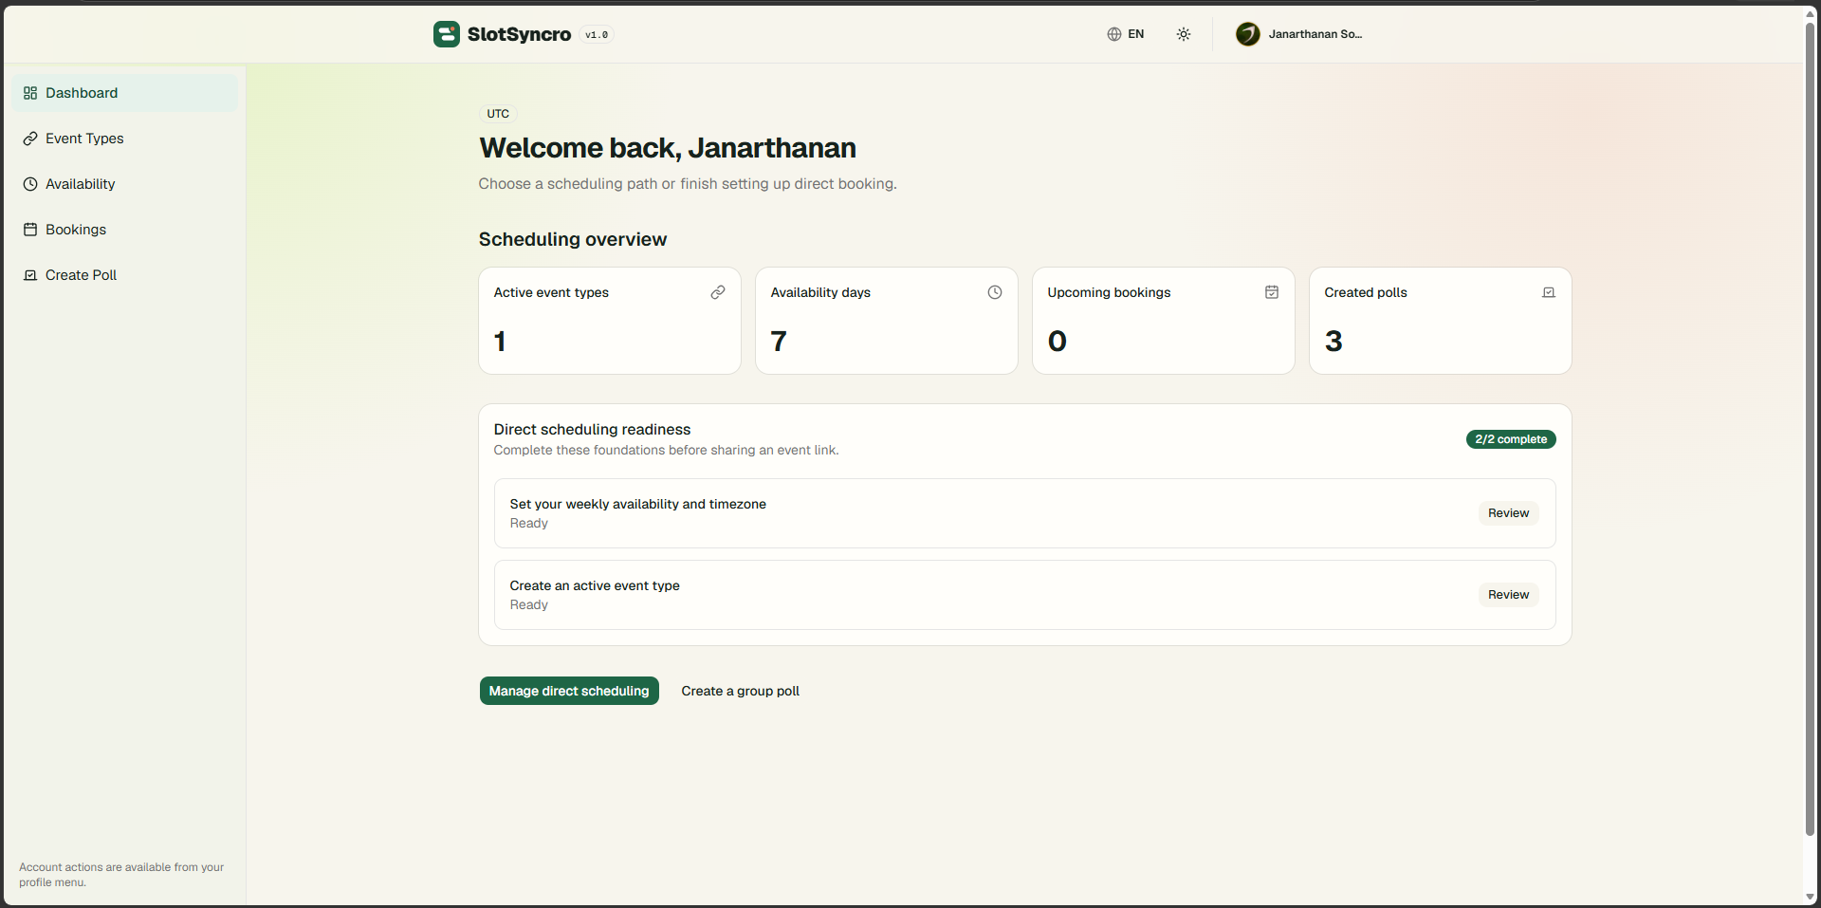Open Bookings from the sidebar

tap(125, 230)
